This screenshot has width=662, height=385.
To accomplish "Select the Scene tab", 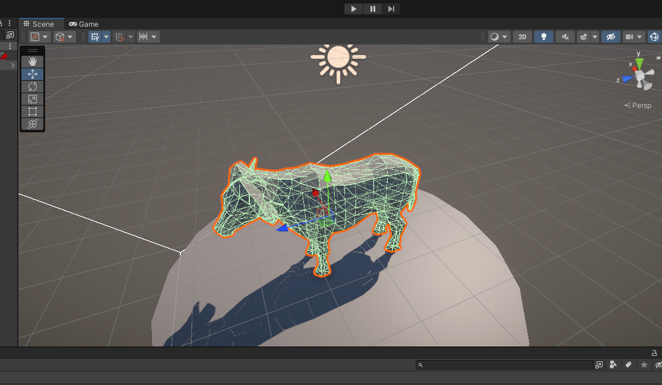I will pos(39,24).
